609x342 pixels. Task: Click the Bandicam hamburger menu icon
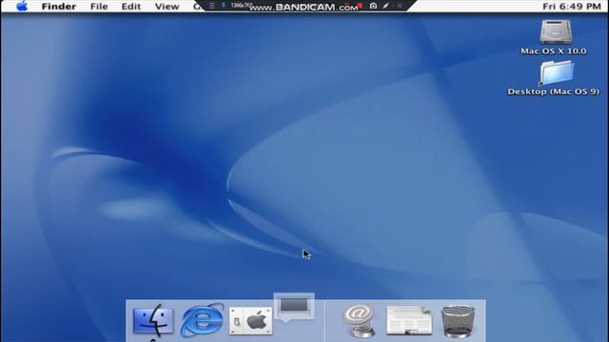[x=211, y=6]
